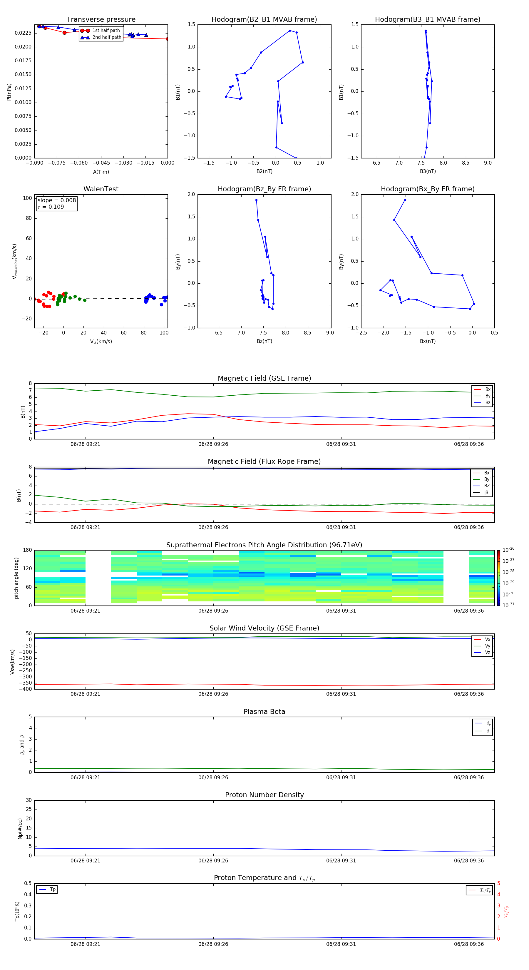529x970 pixels.
Task: Click the "Plasma Beta" panel title
Action: (x=264, y=712)
